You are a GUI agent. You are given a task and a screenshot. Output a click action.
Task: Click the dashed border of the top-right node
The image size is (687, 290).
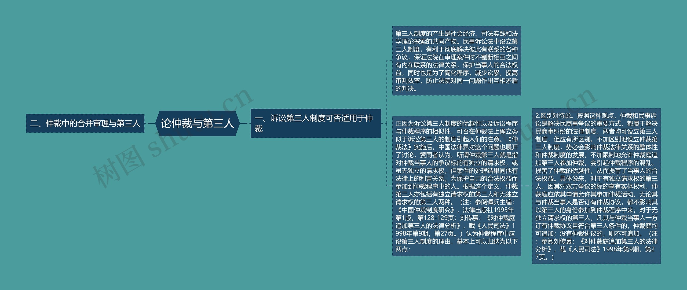[x=456, y=26]
